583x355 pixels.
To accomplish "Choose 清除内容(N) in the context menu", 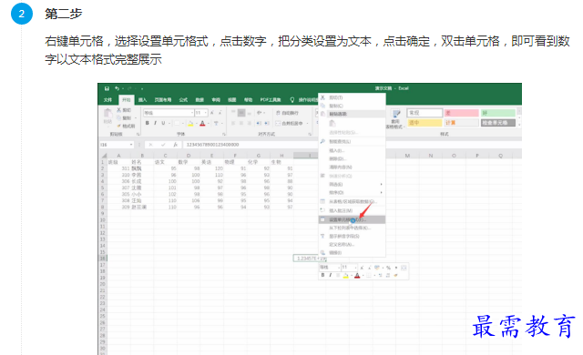I will pyautogui.click(x=352, y=167).
